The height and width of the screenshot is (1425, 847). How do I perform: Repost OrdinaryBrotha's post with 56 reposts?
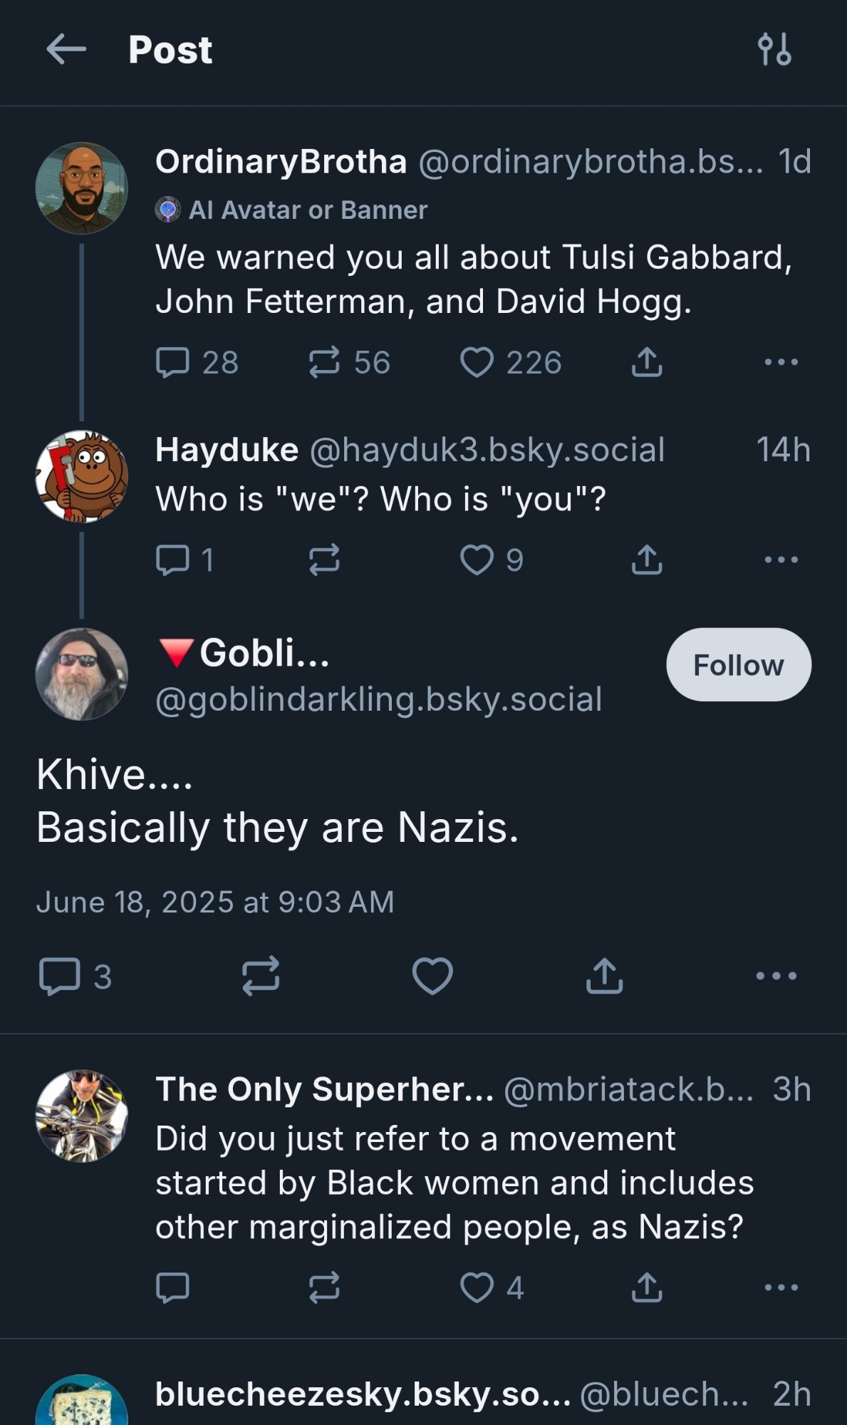(x=324, y=362)
